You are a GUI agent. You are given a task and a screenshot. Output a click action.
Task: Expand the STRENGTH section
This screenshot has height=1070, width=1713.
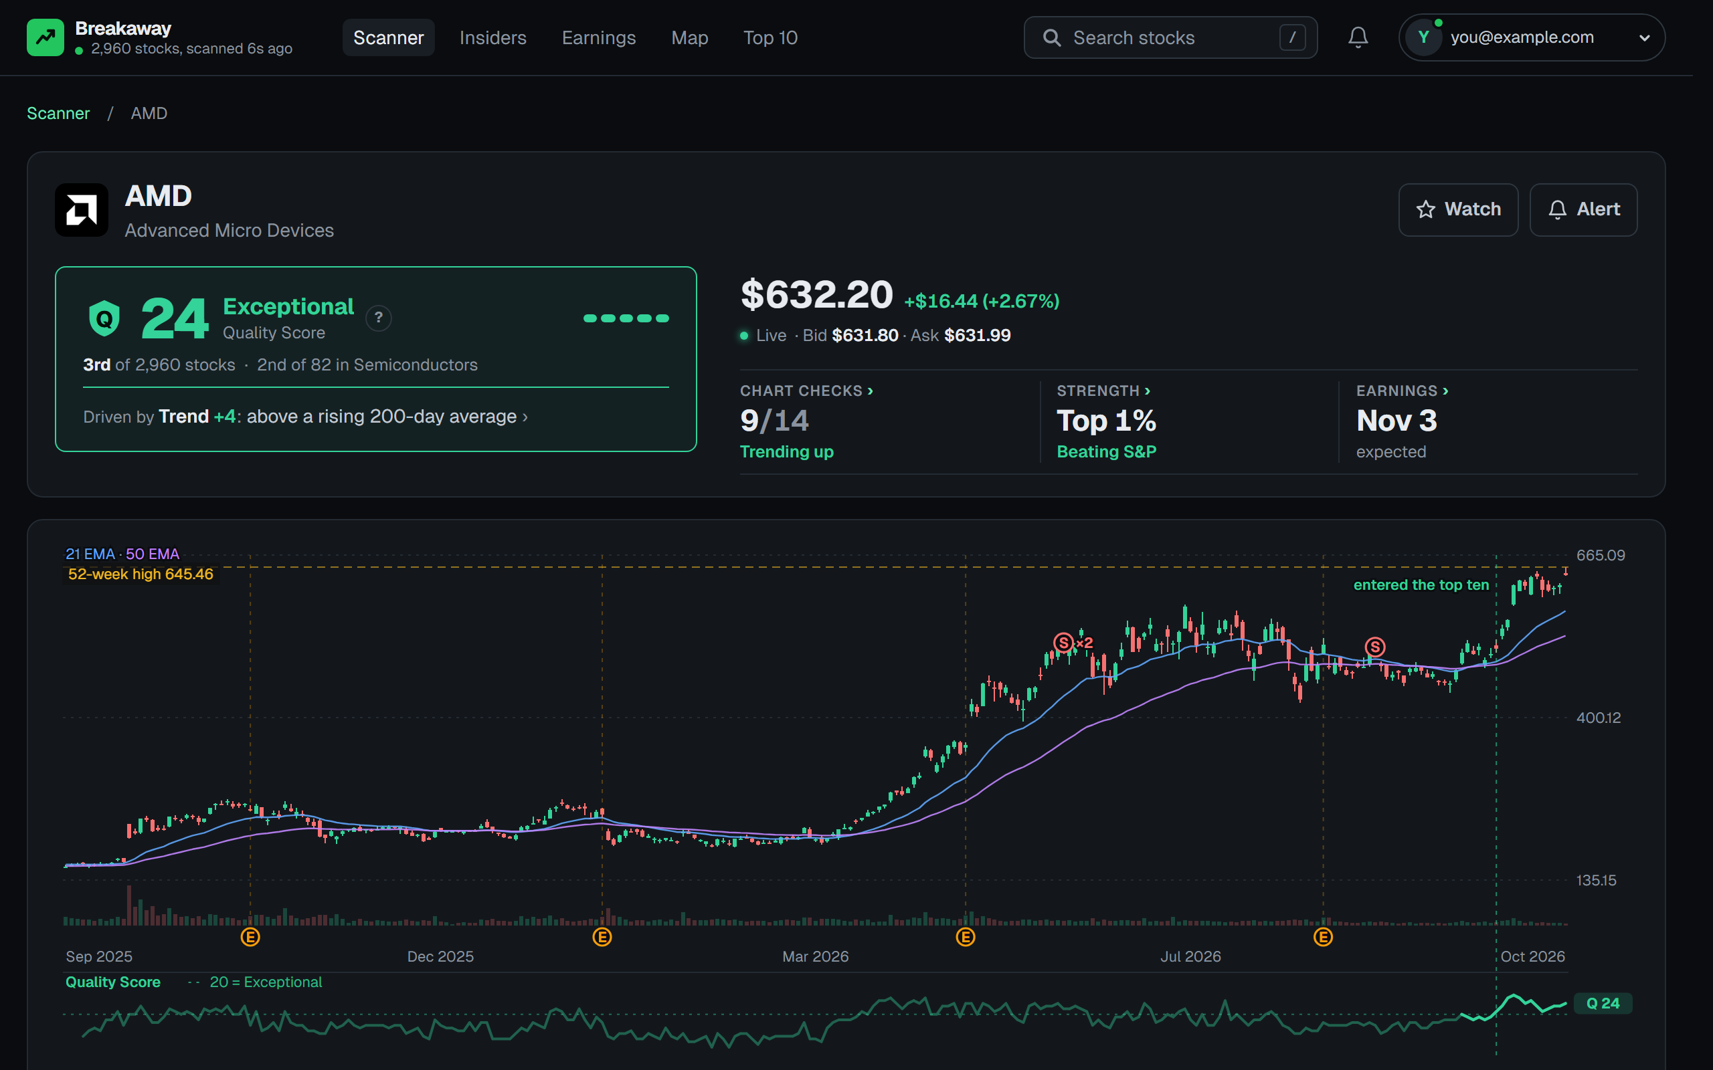(1103, 391)
